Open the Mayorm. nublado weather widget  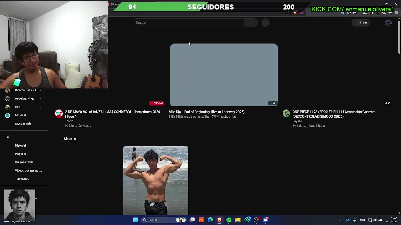(x=17, y=222)
